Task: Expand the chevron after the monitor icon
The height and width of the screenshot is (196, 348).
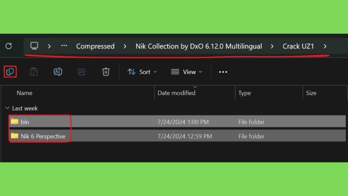Action: 49,46
